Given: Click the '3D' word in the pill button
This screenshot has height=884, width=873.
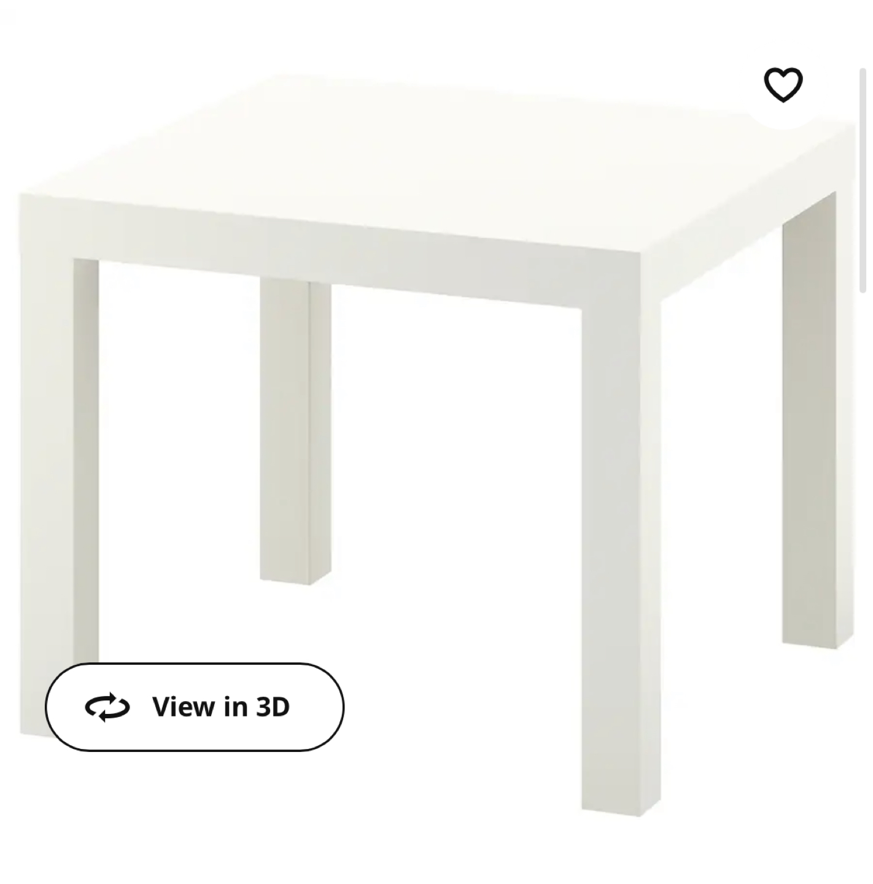Looking at the screenshot, I should pos(273,707).
